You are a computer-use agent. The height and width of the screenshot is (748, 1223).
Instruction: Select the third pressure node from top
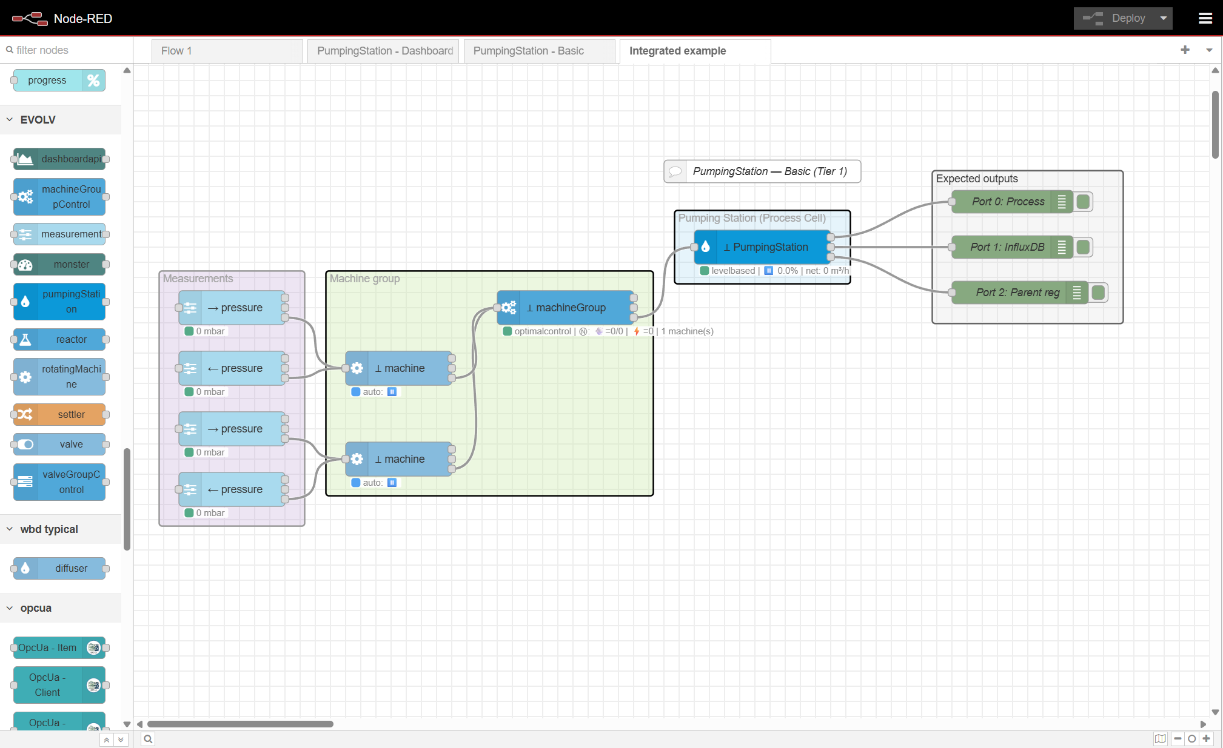232,429
